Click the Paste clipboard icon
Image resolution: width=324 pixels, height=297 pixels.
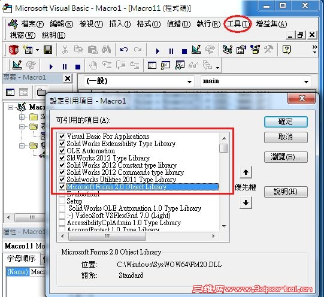[x=92, y=50]
